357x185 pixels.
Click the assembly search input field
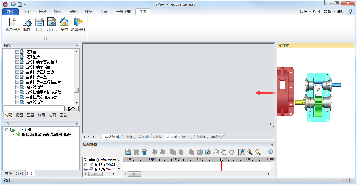coord(33,109)
